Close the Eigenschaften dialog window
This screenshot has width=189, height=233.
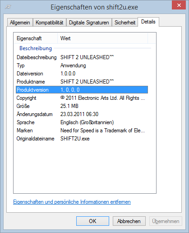pyautogui.click(x=179, y=5)
